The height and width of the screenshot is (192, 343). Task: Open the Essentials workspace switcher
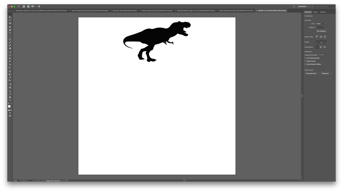(303, 6)
